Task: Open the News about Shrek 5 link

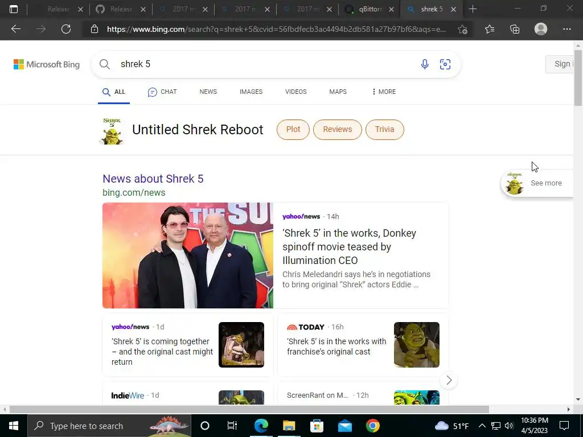Action: click(153, 179)
